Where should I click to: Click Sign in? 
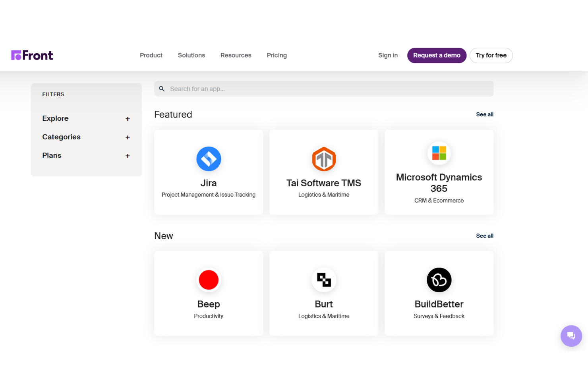(x=388, y=55)
